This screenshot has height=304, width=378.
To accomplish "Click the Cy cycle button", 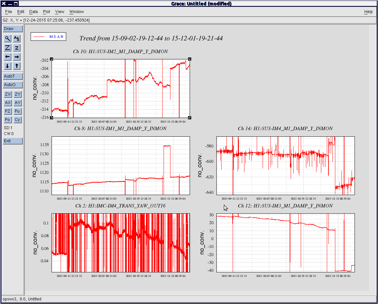I will coord(17,120).
